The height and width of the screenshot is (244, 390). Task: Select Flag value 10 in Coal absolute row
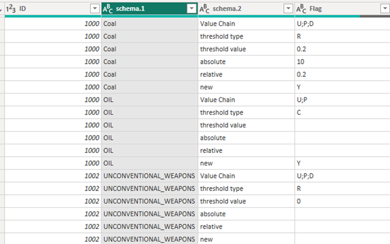pos(342,62)
